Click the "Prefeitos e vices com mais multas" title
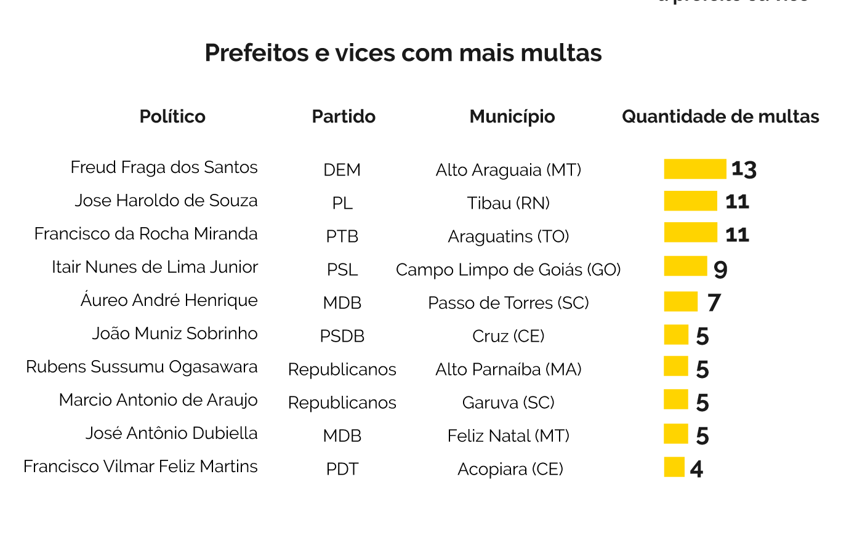The width and height of the screenshot is (841, 554). tap(403, 53)
